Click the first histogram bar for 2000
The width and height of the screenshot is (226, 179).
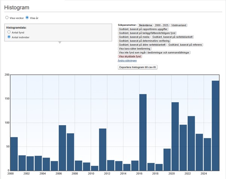(14, 153)
